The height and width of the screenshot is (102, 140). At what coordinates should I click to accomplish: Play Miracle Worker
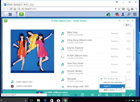(x=96, y=72)
